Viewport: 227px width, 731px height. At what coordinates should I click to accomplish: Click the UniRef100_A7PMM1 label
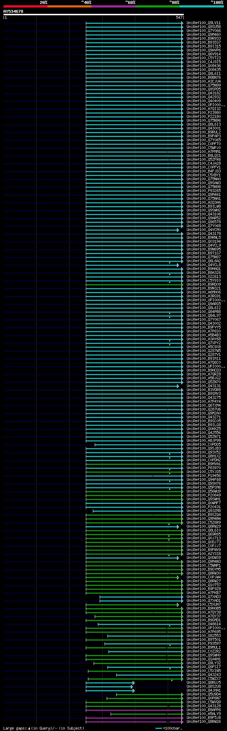point(204,152)
